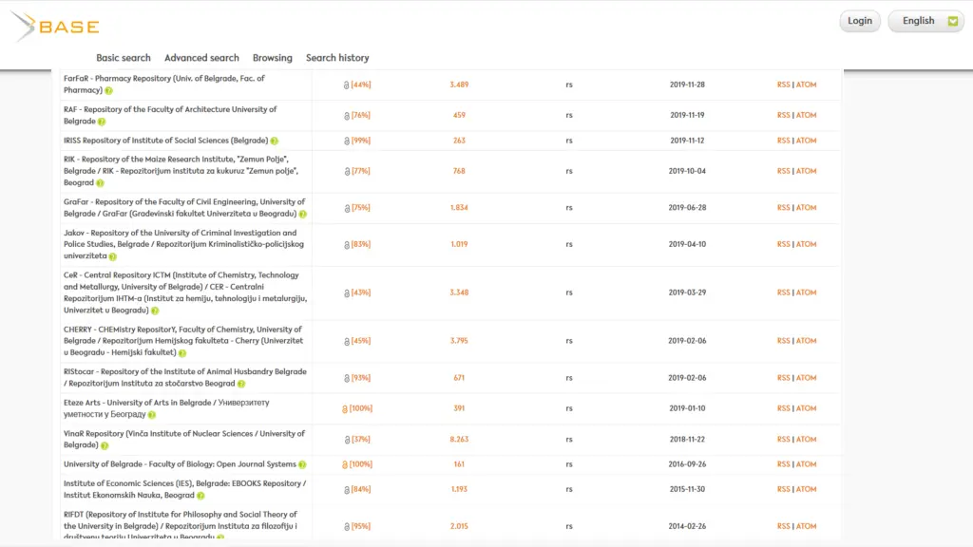Click document count 3.489 for FarFaR
The width and height of the screenshot is (973, 547).
pos(459,85)
